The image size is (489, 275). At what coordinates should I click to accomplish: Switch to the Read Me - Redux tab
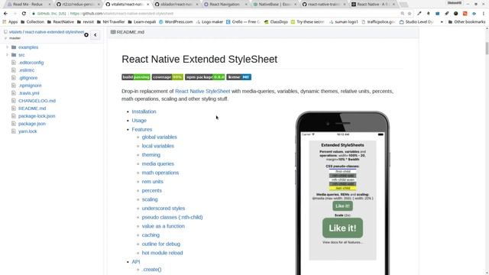click(x=29, y=5)
